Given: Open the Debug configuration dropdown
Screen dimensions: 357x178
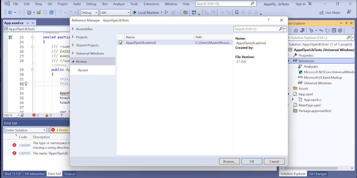Looking at the screenshot, I should click(x=89, y=12).
